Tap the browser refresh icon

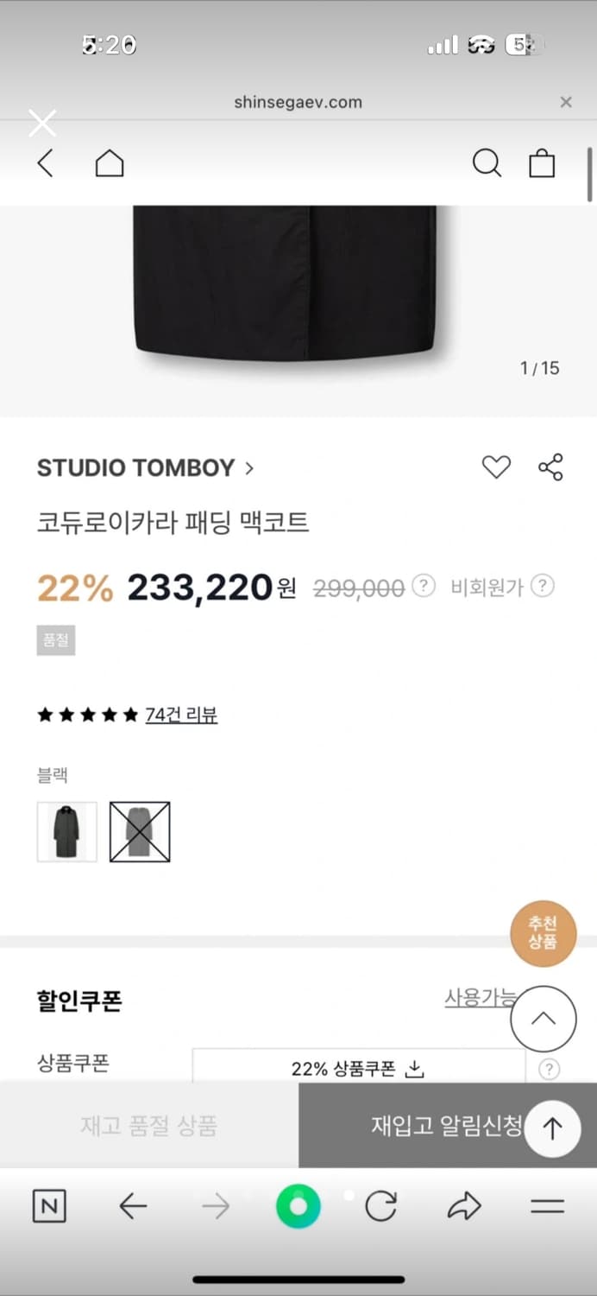380,1206
